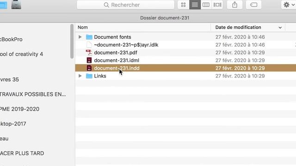Screen dimensions: 296x166
Task: Click the IDML file icon of document-231.idml
Action: click(89, 60)
